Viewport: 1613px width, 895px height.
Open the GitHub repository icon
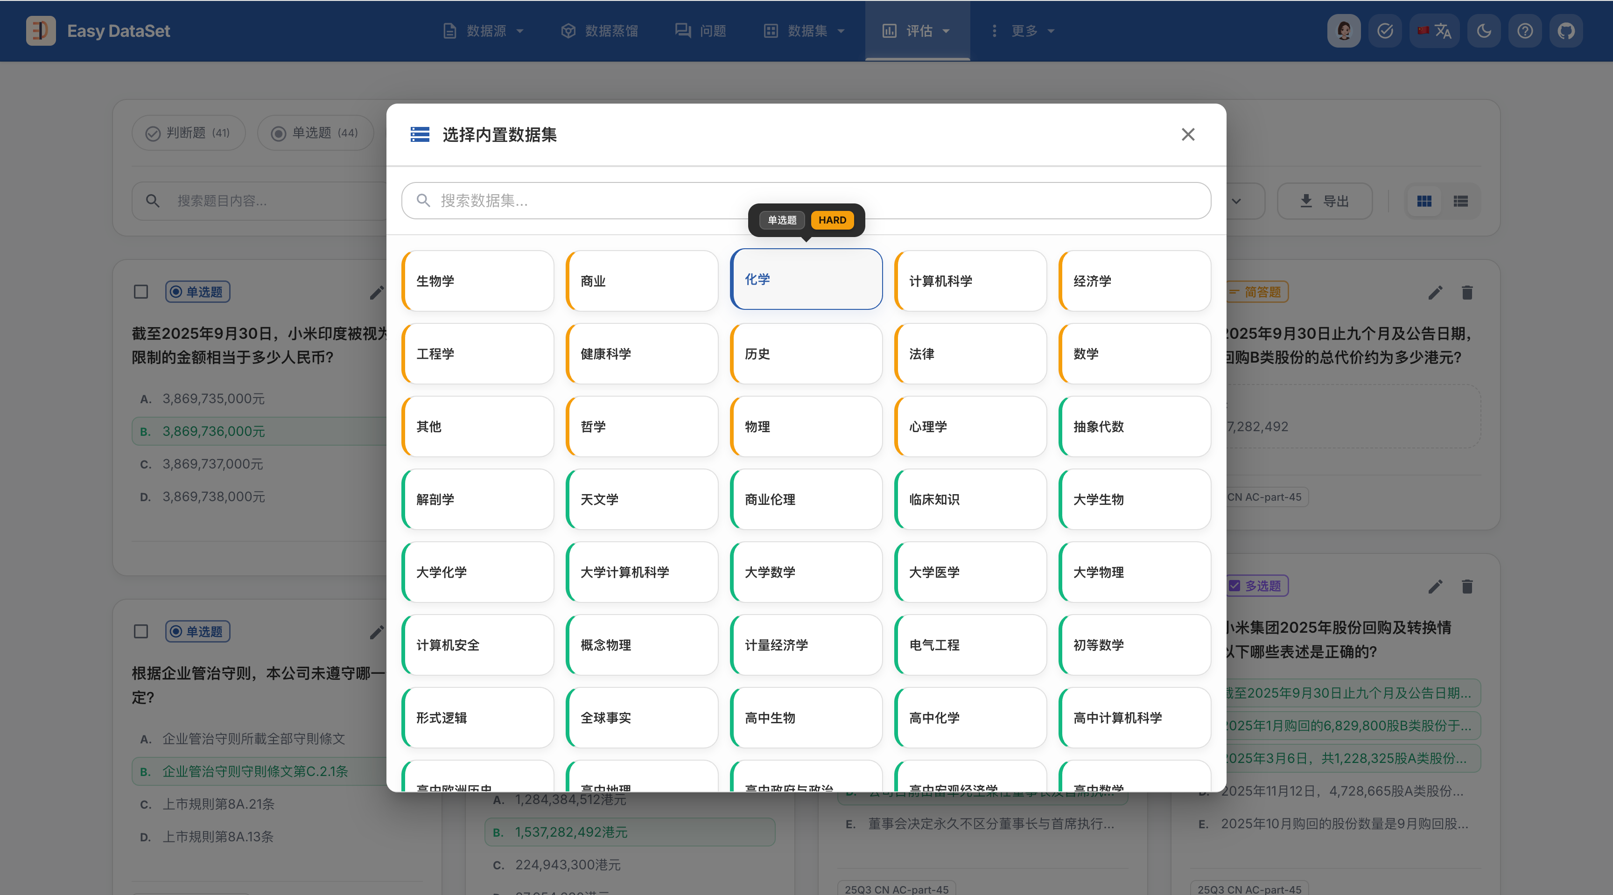coord(1565,31)
